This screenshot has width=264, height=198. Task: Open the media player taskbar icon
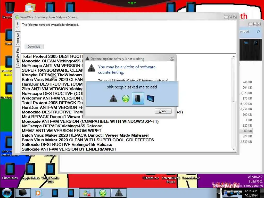coord(38,193)
